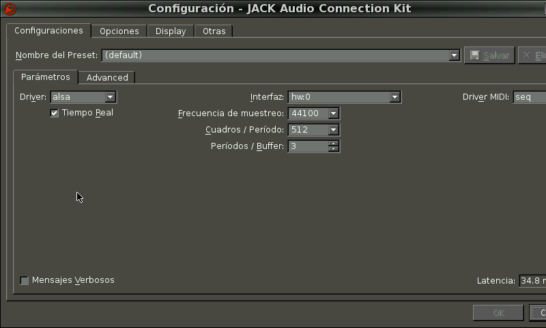546x328 pixels.
Task: Toggle the Tiempo Real checkbox
Action: (x=55, y=113)
